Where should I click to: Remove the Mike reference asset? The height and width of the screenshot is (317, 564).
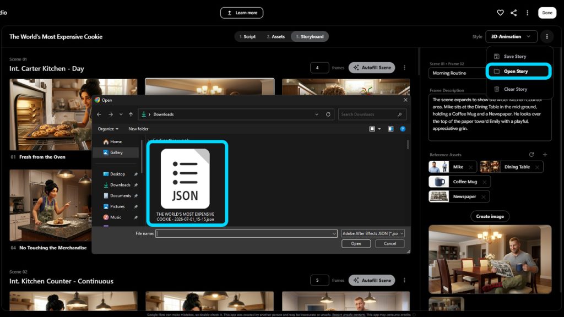click(x=470, y=167)
